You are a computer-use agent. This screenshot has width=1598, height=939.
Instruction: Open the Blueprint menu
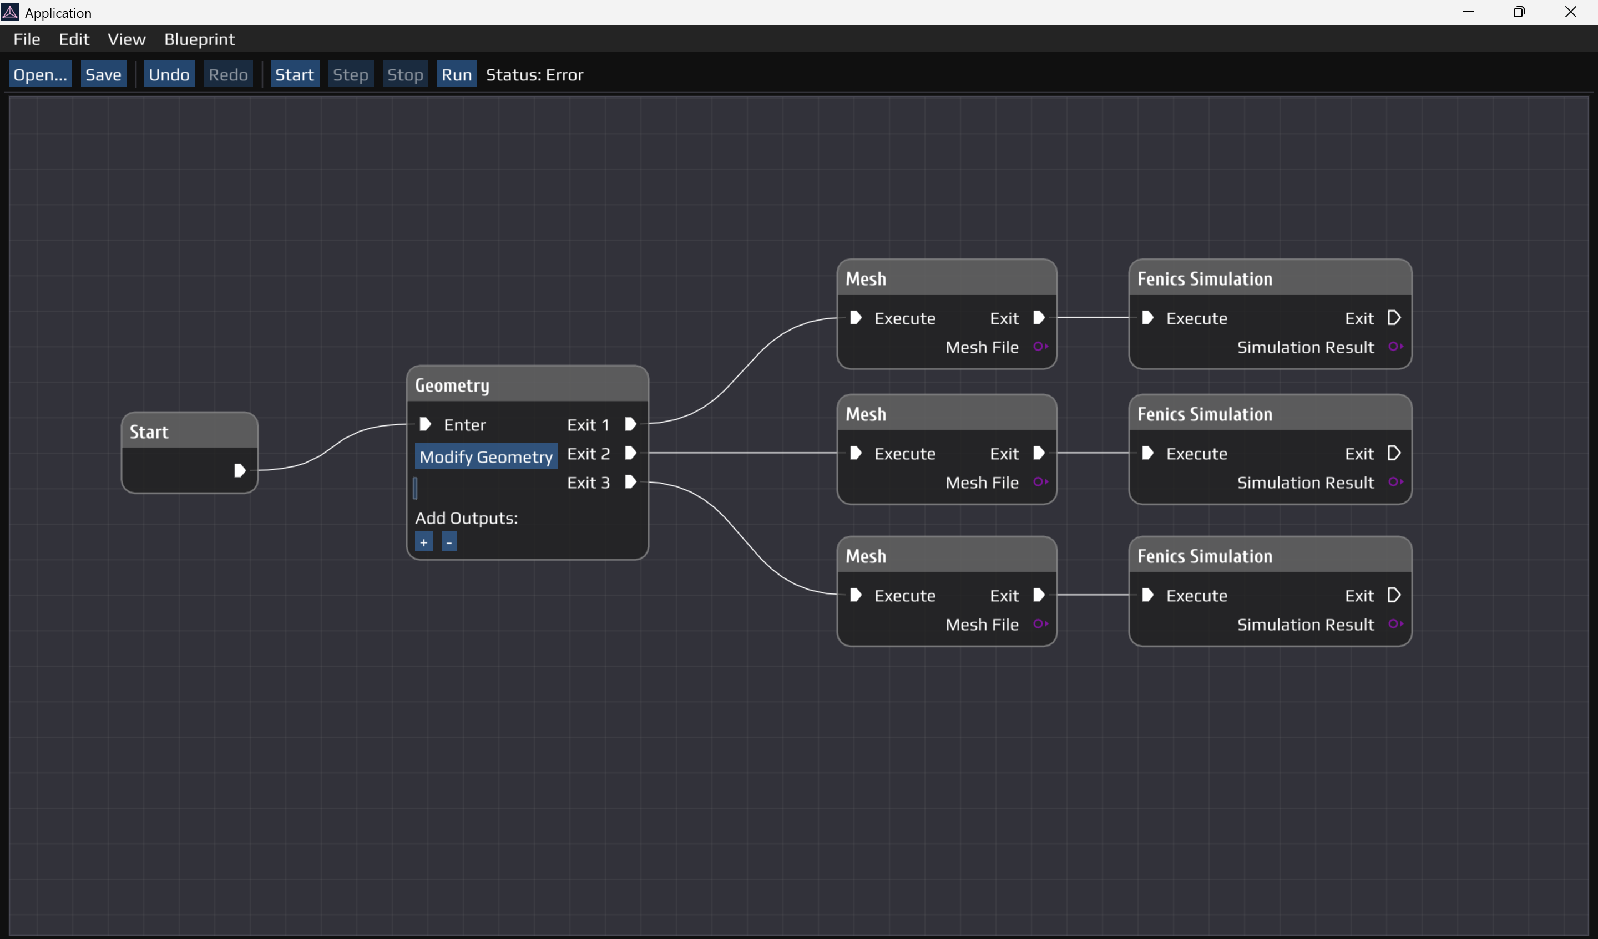pyautogui.click(x=199, y=39)
